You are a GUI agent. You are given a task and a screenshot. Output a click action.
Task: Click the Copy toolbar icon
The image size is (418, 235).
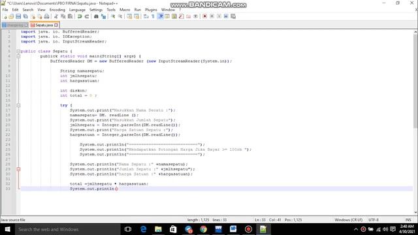point(63,16)
